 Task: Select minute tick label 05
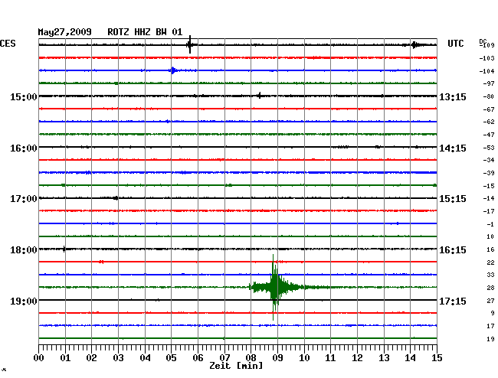(x=171, y=358)
